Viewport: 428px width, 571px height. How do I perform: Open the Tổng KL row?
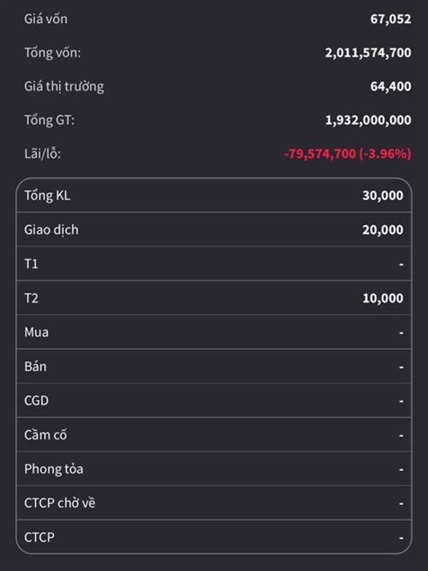point(214,195)
